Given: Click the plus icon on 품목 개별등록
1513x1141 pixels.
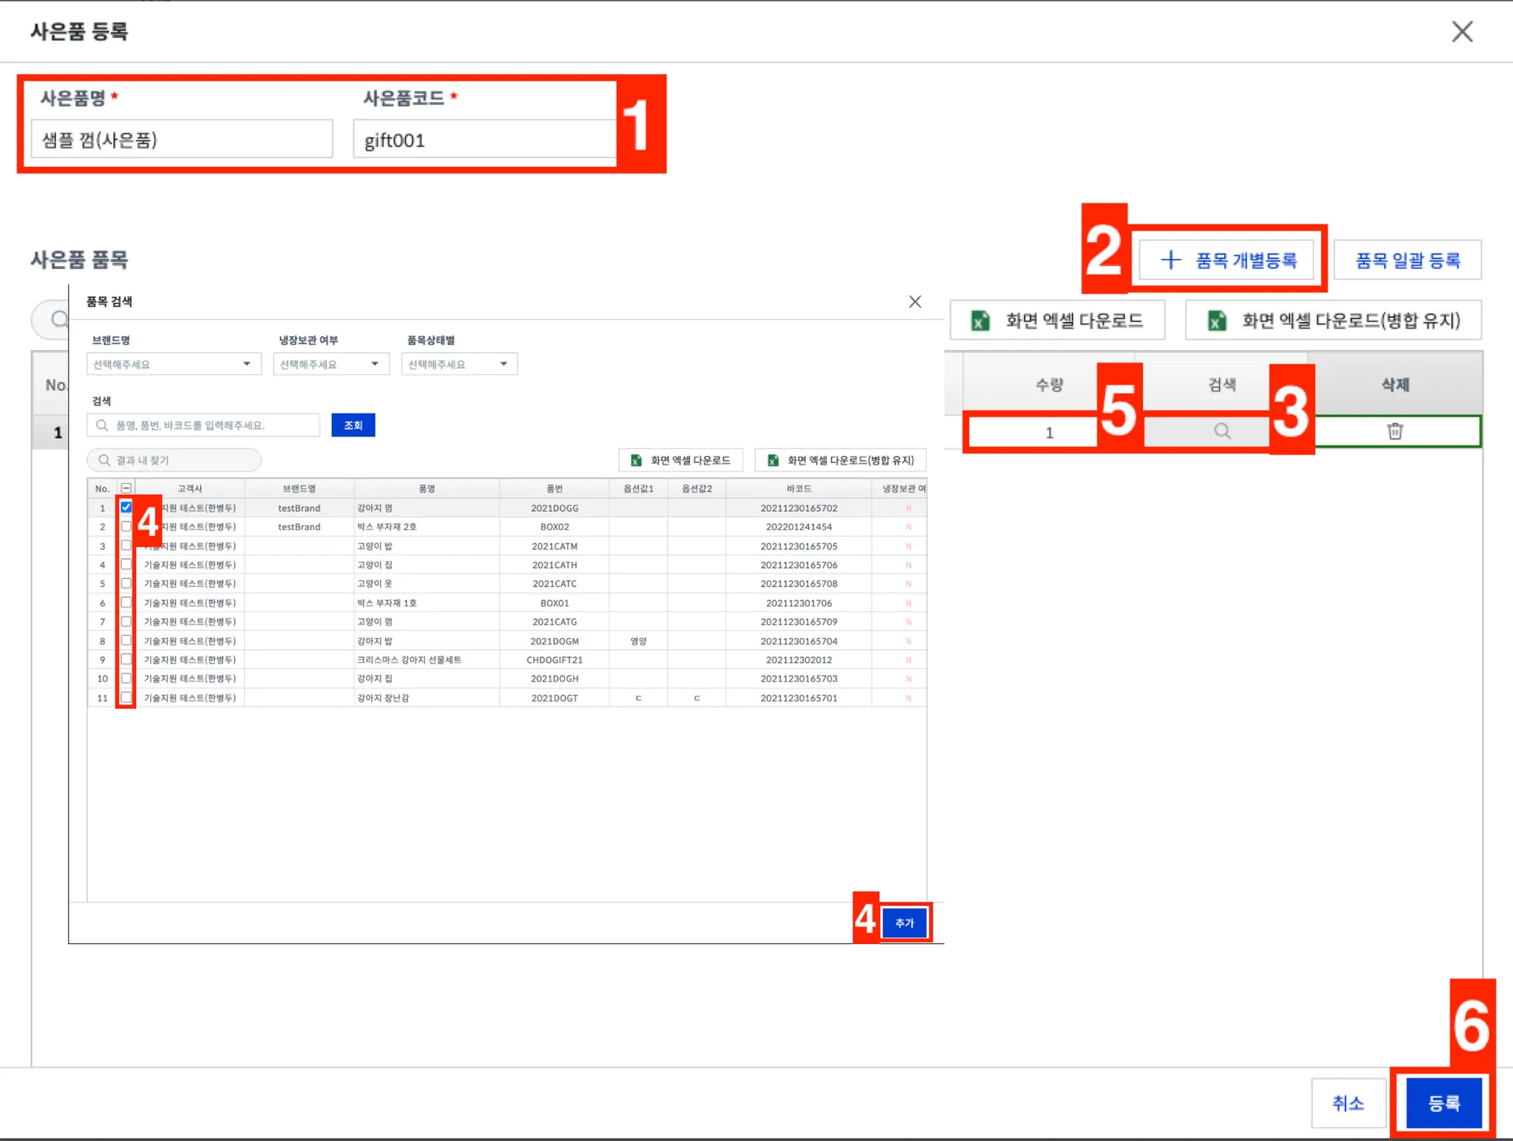Looking at the screenshot, I should point(1170,260).
